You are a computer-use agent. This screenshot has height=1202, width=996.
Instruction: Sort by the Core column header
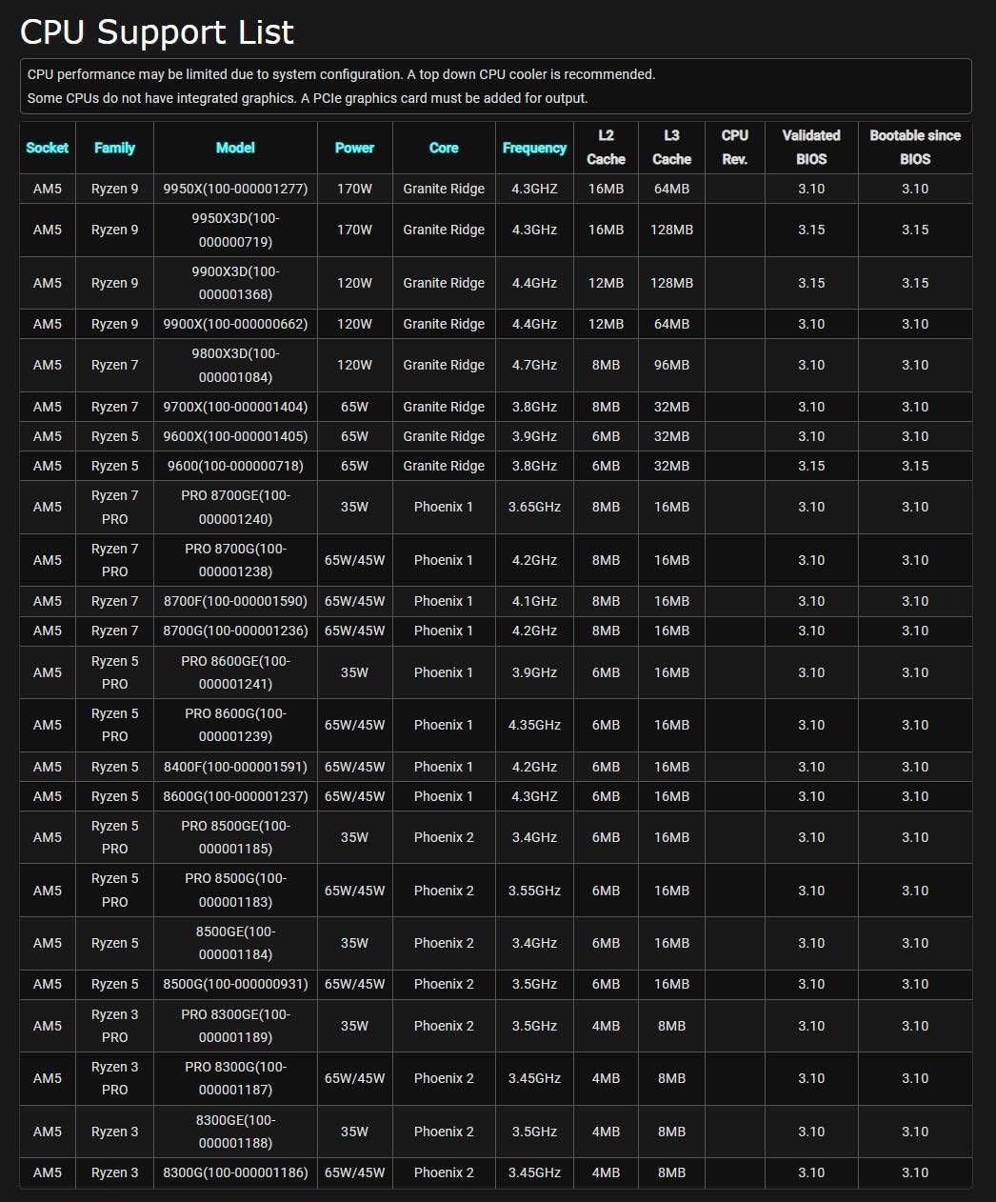click(x=444, y=148)
